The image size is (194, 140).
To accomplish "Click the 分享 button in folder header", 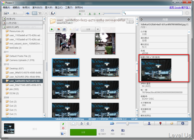I will point(88,29).
